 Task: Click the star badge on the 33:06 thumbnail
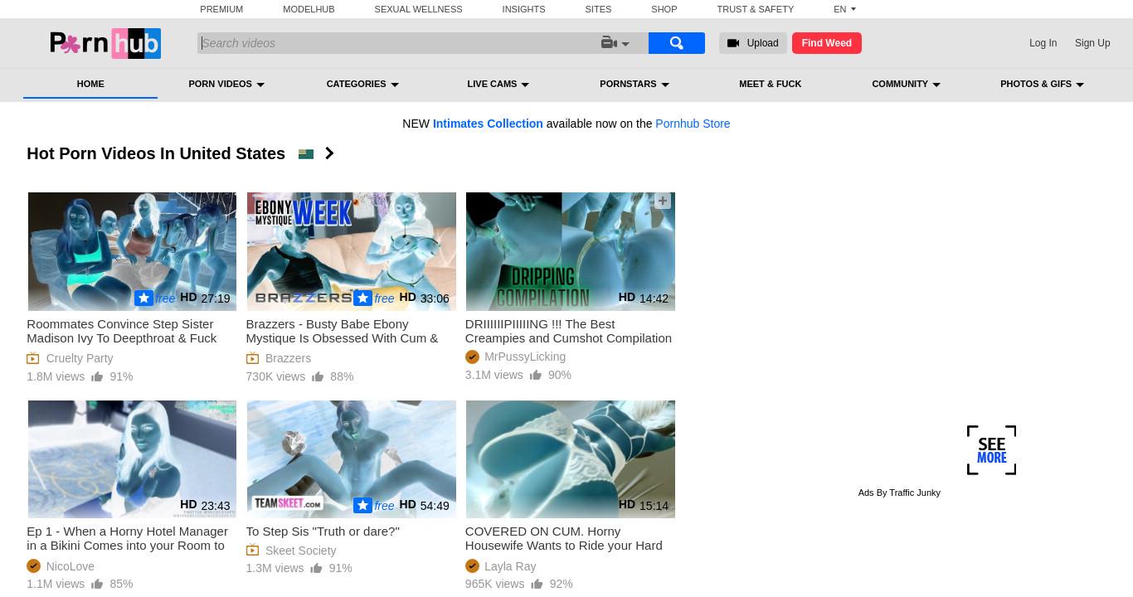pos(362,298)
